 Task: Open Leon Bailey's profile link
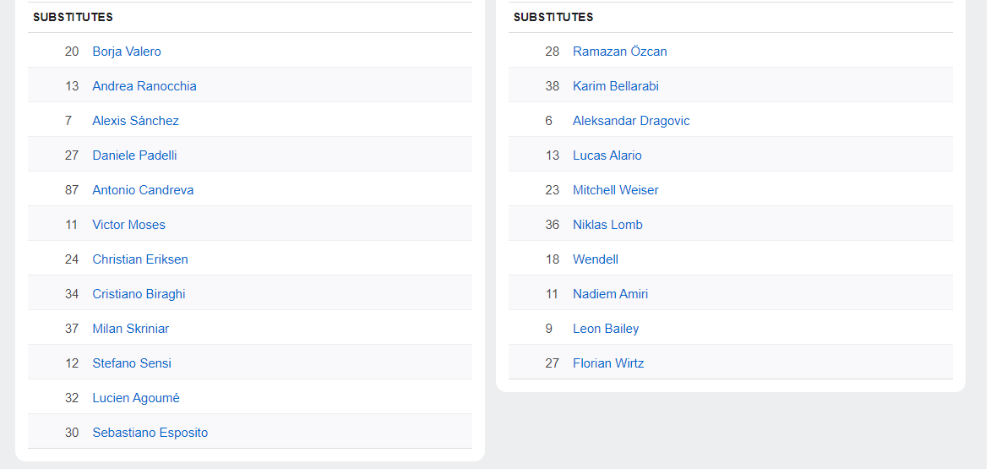(x=606, y=329)
